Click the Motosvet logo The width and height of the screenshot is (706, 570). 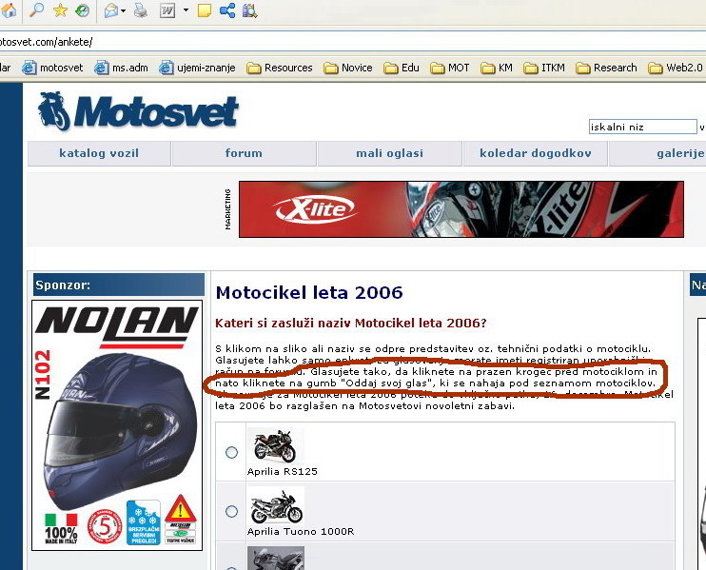pyautogui.click(x=138, y=111)
